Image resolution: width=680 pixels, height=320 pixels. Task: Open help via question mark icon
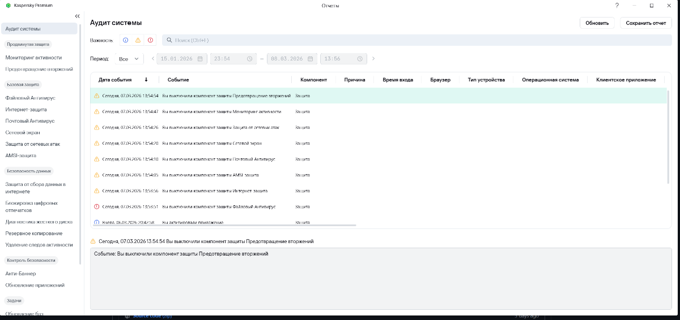coord(617,5)
